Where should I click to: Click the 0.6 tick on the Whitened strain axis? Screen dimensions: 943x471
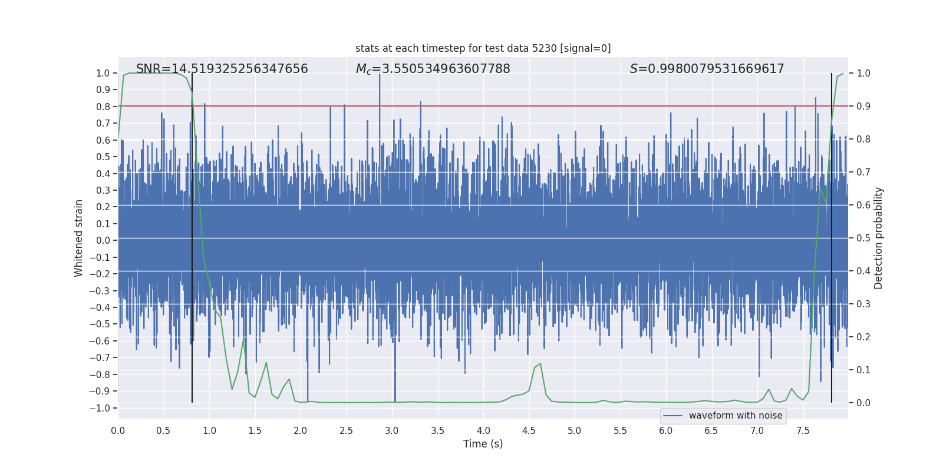click(103, 140)
